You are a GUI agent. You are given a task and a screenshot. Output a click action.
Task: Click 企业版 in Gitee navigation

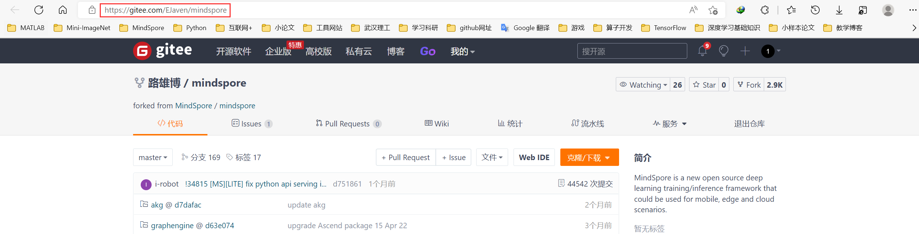pyautogui.click(x=278, y=51)
